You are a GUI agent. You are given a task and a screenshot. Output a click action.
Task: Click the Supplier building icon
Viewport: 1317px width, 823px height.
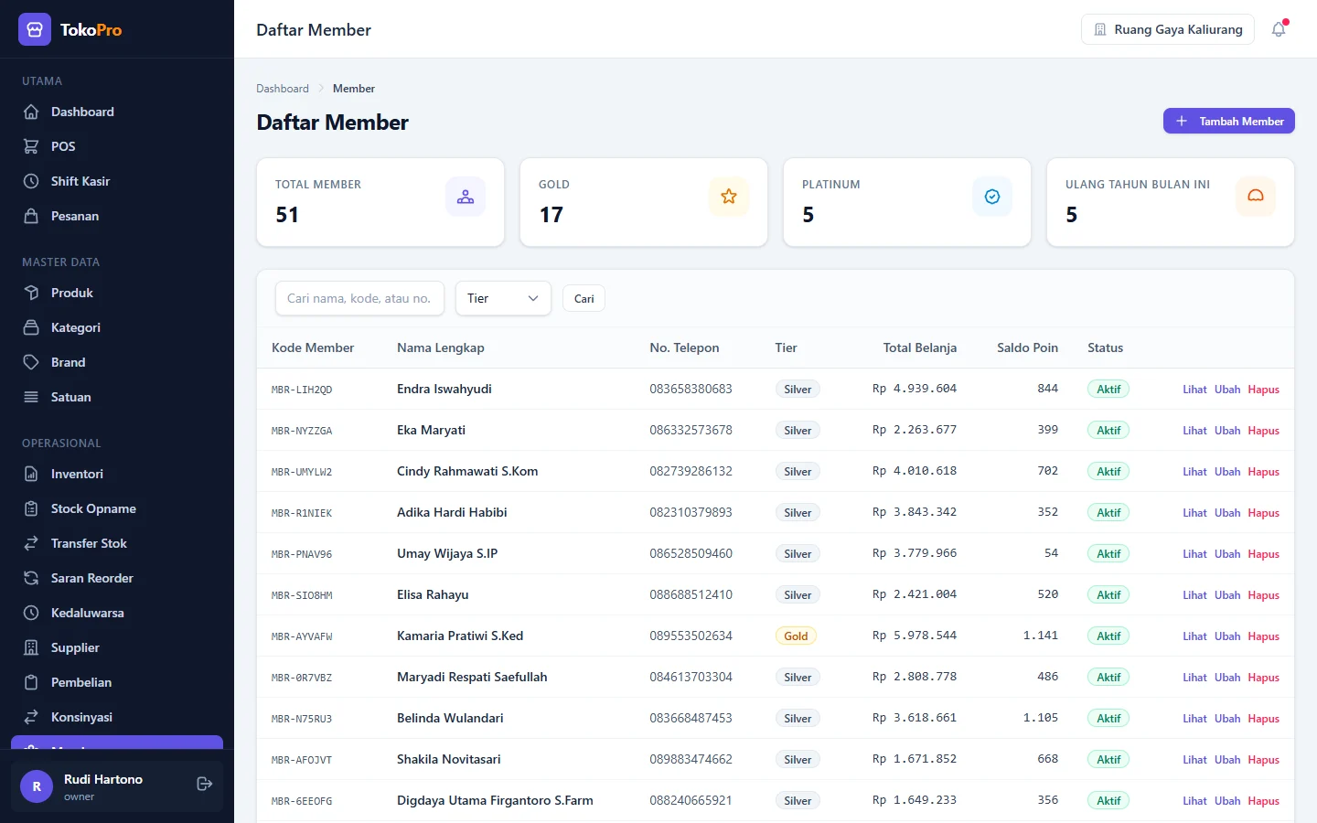point(31,647)
